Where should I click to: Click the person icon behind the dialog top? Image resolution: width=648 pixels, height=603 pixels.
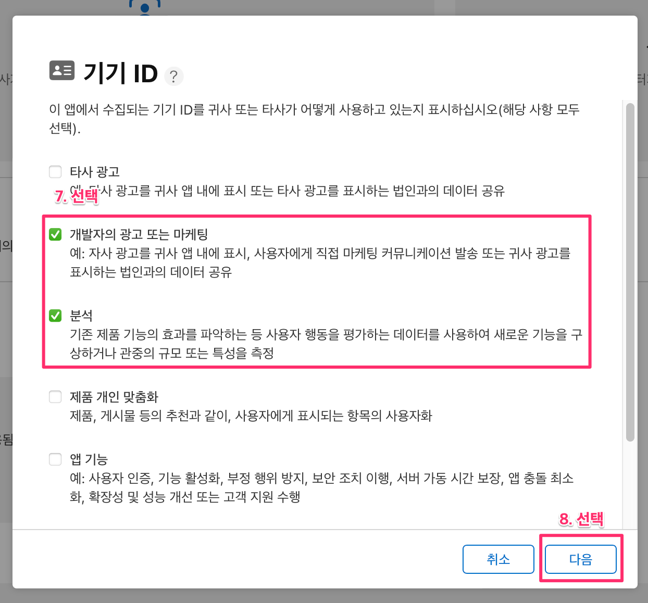pos(145,7)
